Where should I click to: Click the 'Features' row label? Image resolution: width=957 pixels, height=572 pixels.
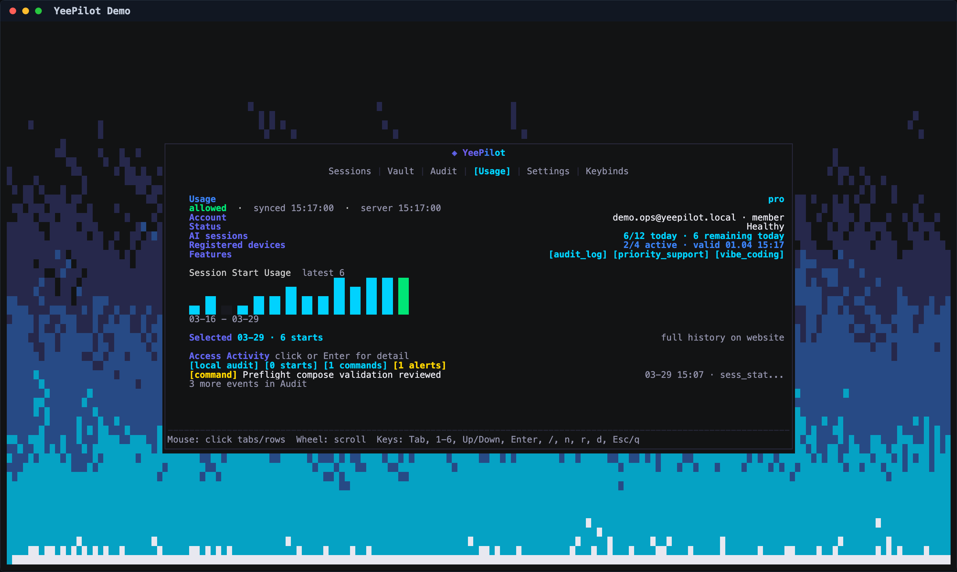tap(210, 254)
